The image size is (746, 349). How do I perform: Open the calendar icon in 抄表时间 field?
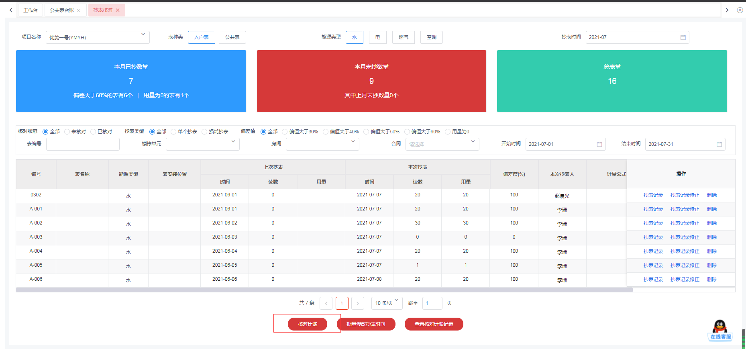(x=683, y=37)
